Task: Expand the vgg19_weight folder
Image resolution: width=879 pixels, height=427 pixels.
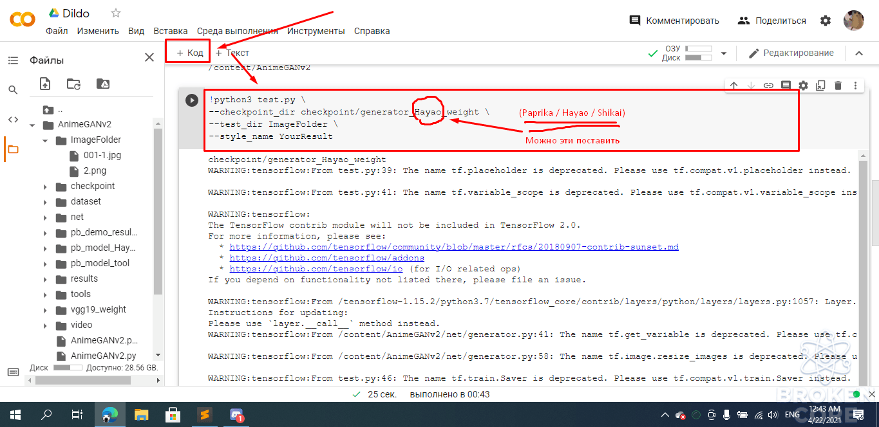Action: click(45, 310)
